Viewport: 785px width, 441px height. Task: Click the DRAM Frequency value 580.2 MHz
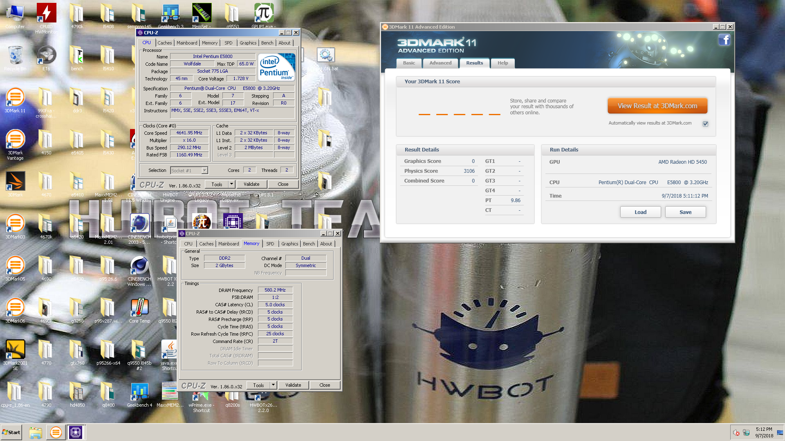pos(275,290)
